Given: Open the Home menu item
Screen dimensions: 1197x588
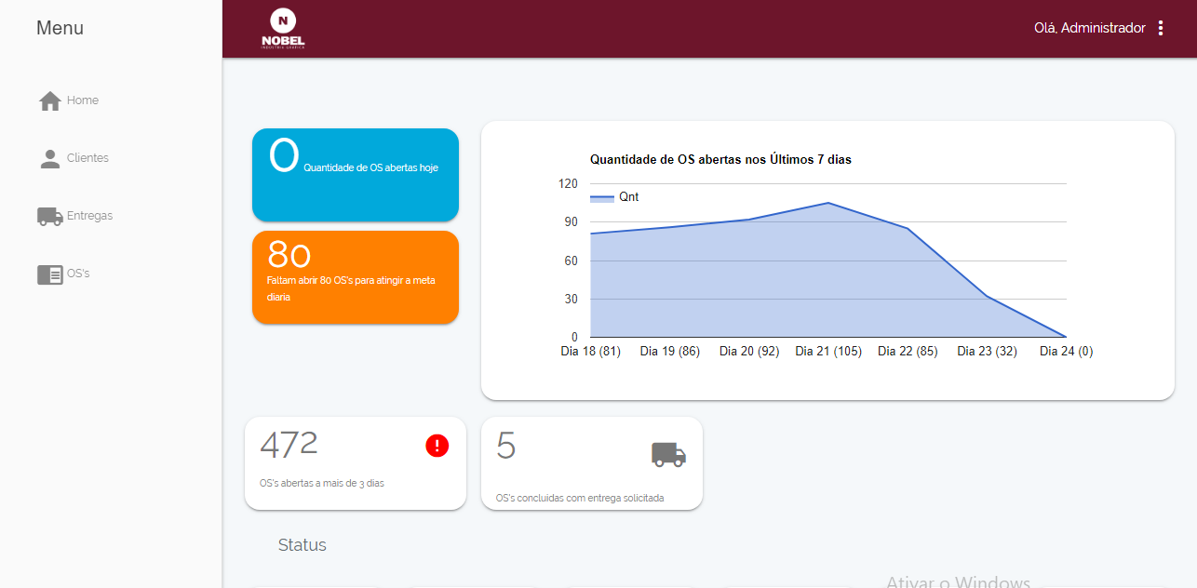Looking at the screenshot, I should coord(83,100).
